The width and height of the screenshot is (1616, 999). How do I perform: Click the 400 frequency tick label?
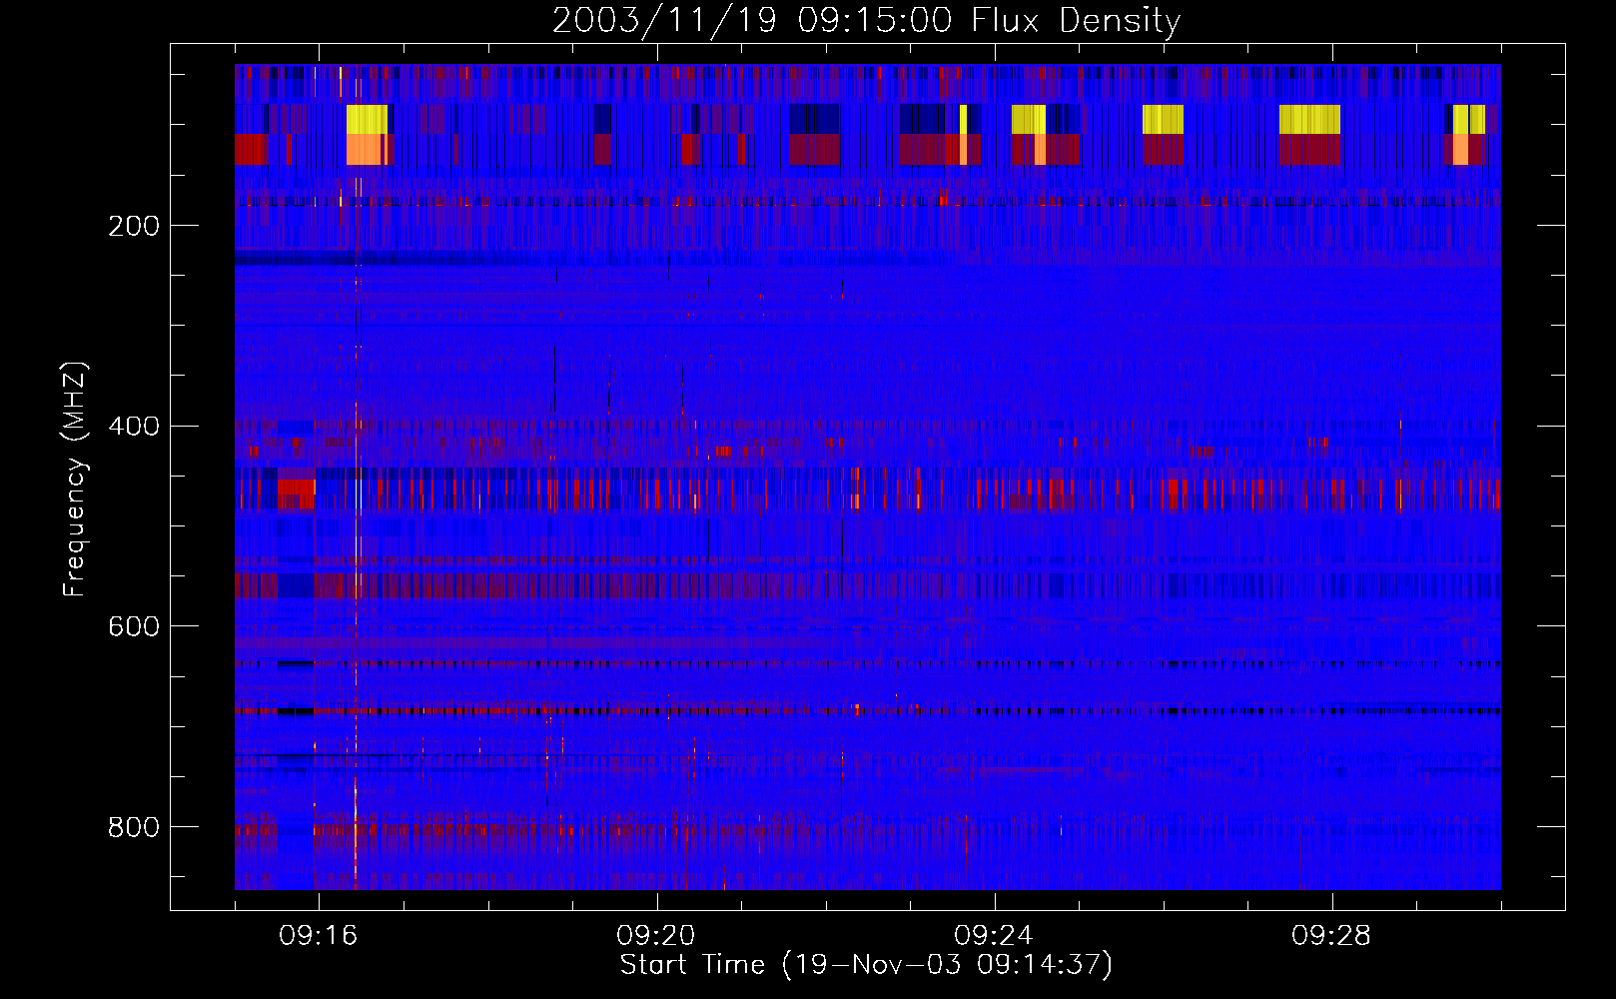[134, 427]
